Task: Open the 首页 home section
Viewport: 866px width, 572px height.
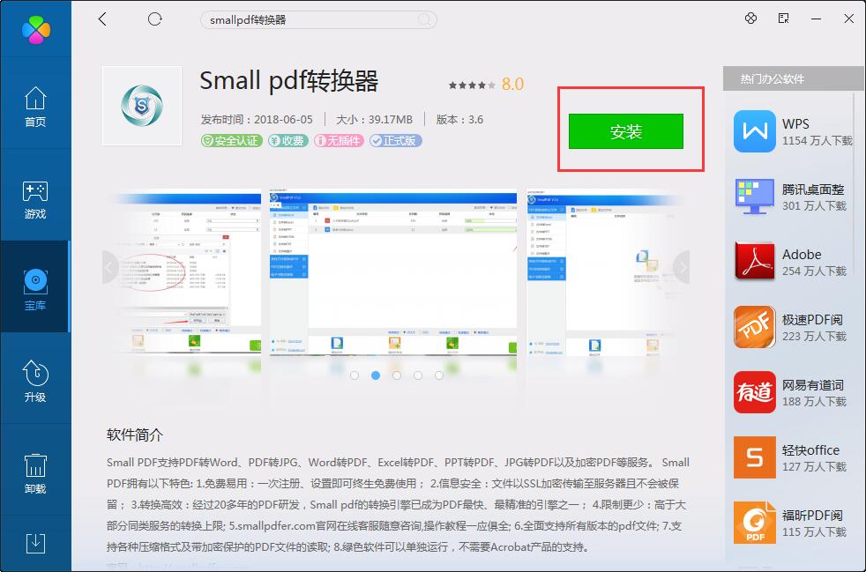Action: coord(35,106)
